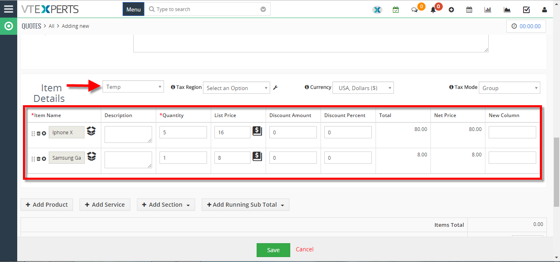Open the hamburger sidebar menu
Screen dimensions: 560x262
pos(9,9)
